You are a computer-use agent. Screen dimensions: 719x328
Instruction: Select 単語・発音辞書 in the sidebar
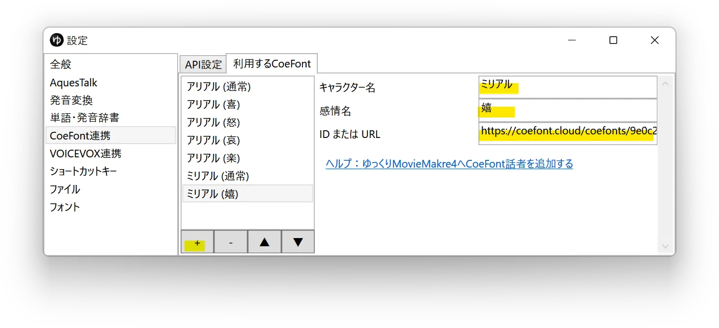[x=111, y=118]
